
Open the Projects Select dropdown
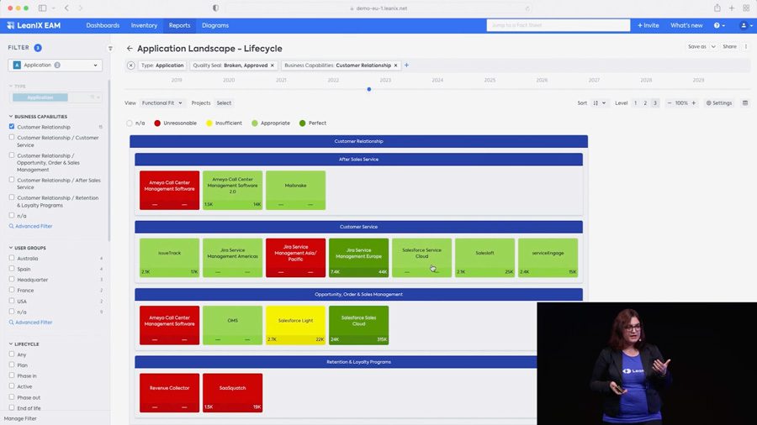(x=224, y=103)
